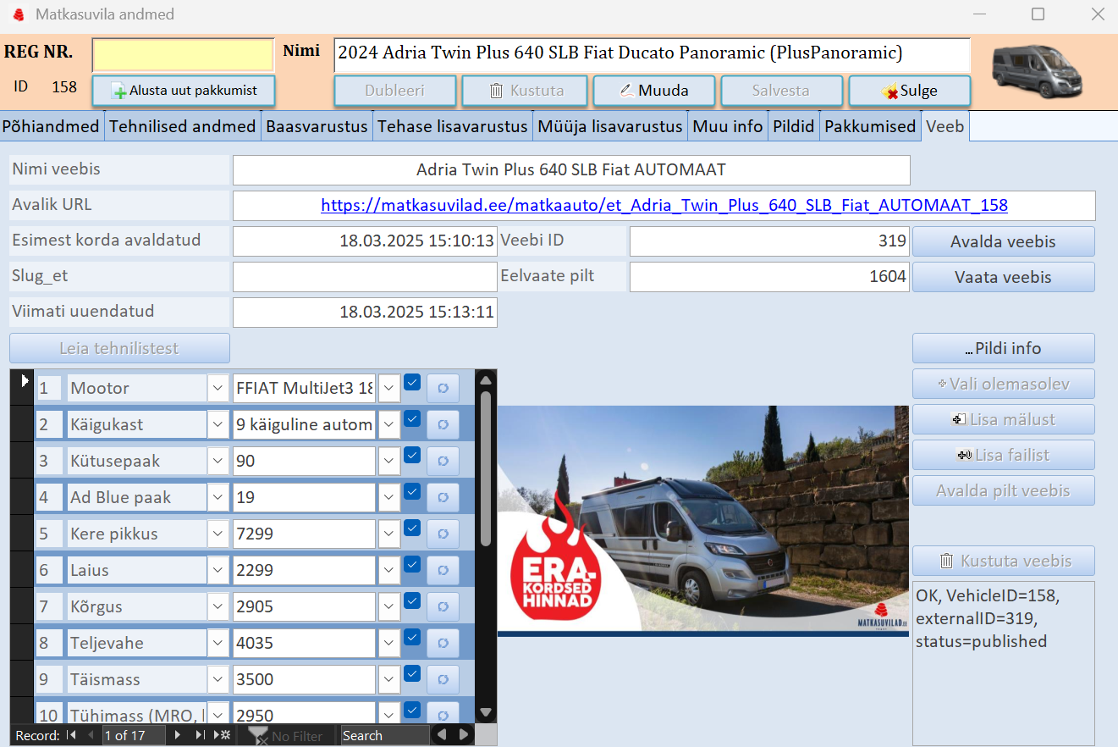Open the Baasvarustus tab
The image size is (1118, 747).
click(x=317, y=126)
